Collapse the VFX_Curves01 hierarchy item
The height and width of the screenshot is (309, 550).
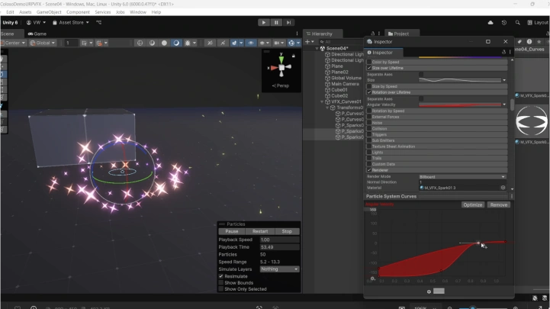pyautogui.click(x=322, y=101)
